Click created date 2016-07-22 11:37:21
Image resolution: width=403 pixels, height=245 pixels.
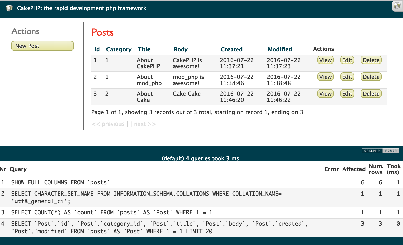point(237,63)
